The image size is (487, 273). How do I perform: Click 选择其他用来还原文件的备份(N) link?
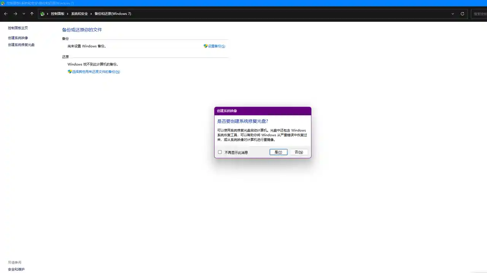tap(96, 72)
